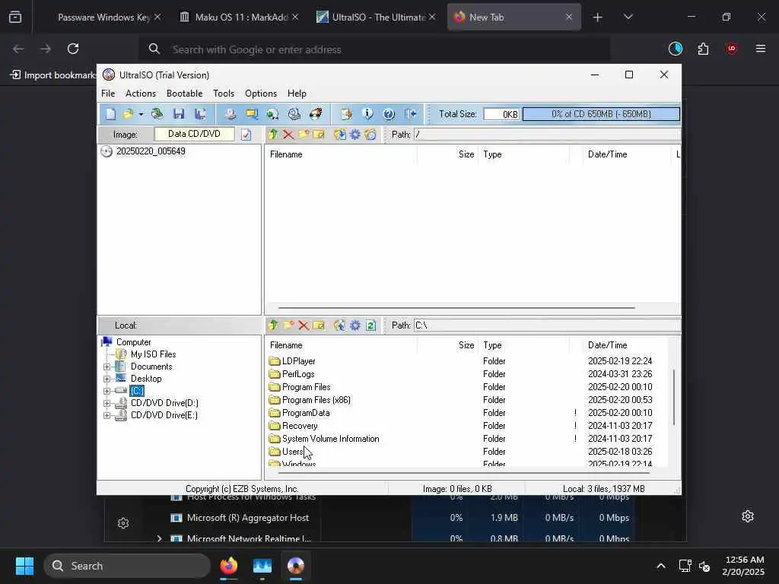Click the New Folder icon in the Image pane toolbar
This screenshot has width=779, height=584.
(x=303, y=135)
